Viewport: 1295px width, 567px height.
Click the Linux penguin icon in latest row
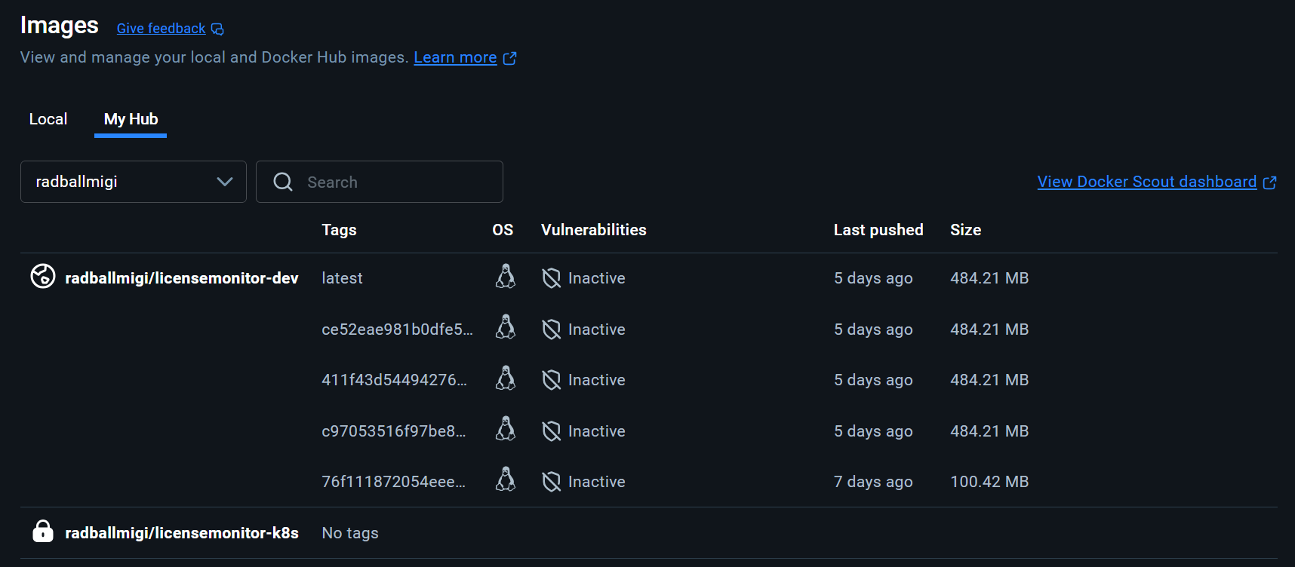[x=506, y=277]
